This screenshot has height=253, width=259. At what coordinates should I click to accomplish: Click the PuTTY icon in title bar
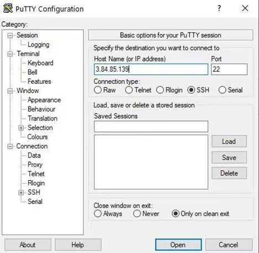[8, 8]
